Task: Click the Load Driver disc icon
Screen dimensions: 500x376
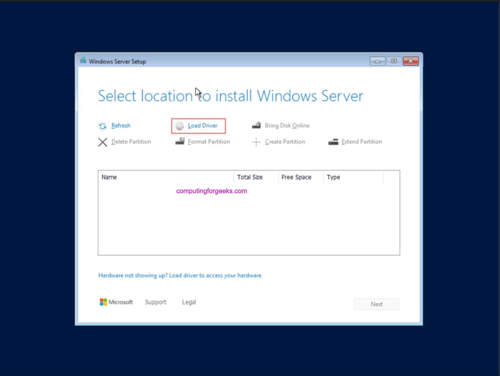Action: [x=180, y=125]
